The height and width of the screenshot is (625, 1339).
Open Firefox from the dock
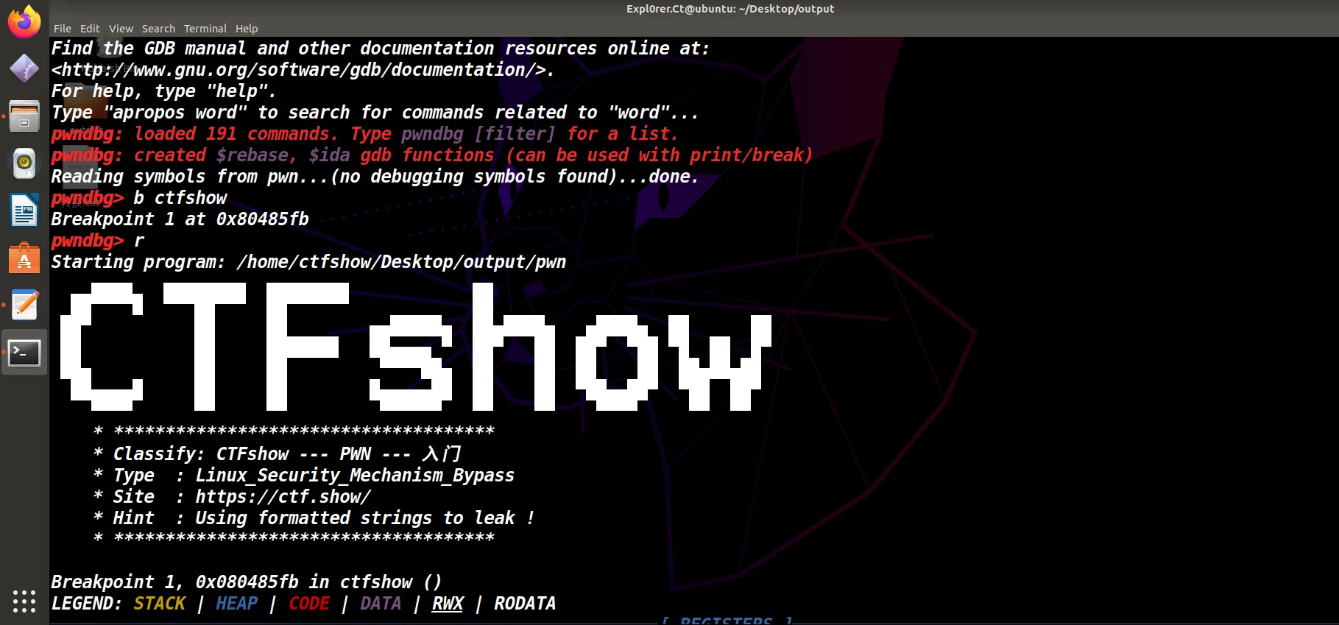(x=24, y=21)
